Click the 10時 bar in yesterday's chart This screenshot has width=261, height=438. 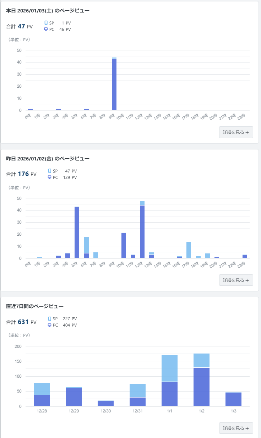point(124,246)
